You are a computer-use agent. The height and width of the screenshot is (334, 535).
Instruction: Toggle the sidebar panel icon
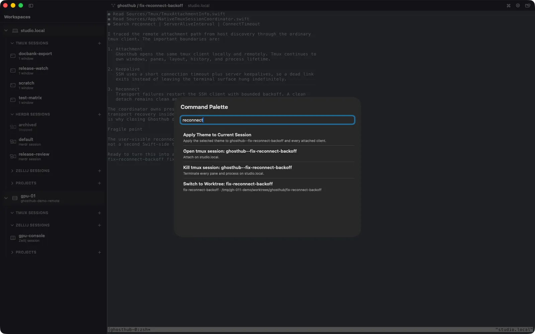[x=31, y=6]
